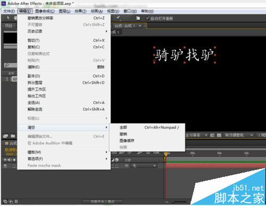Image resolution: width=266 pixels, height=206 pixels.
Task: Toggle the audio speaker column icon in timeline
Action: click(x=9, y=160)
